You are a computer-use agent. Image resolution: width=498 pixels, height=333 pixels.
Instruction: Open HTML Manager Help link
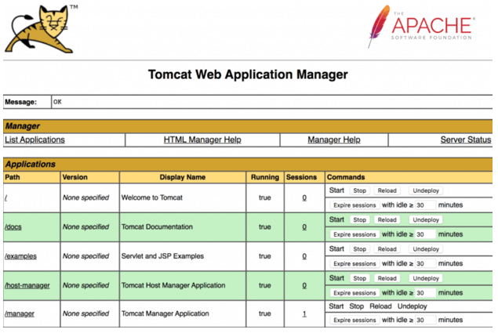pos(202,139)
